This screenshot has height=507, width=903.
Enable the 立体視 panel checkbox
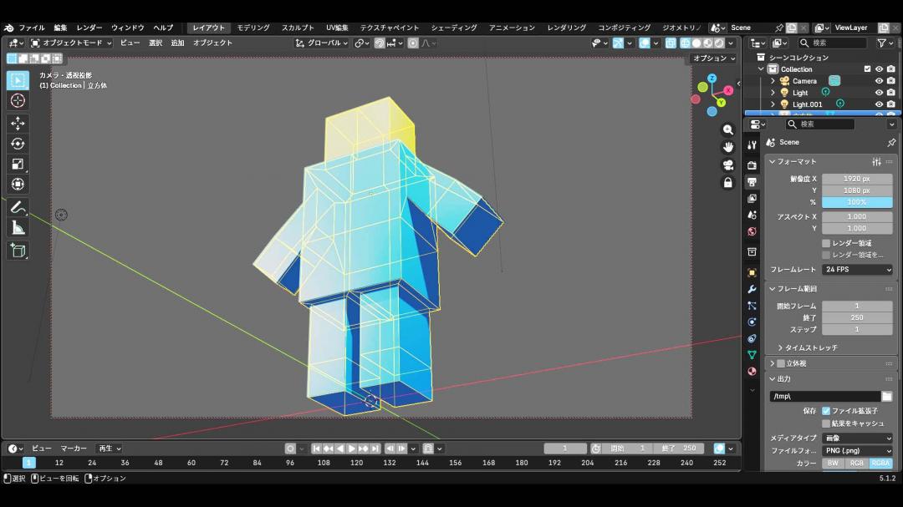(781, 363)
